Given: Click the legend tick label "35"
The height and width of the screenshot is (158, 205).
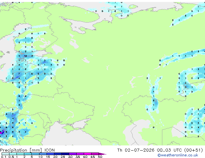Looking at the screenshot, I should (x=78, y=157).
